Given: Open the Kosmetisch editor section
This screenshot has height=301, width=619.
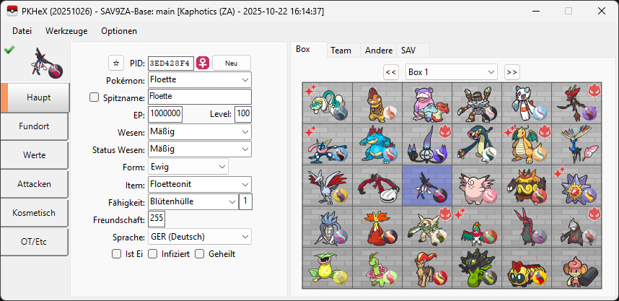Looking at the screenshot, I should pyautogui.click(x=34, y=213).
